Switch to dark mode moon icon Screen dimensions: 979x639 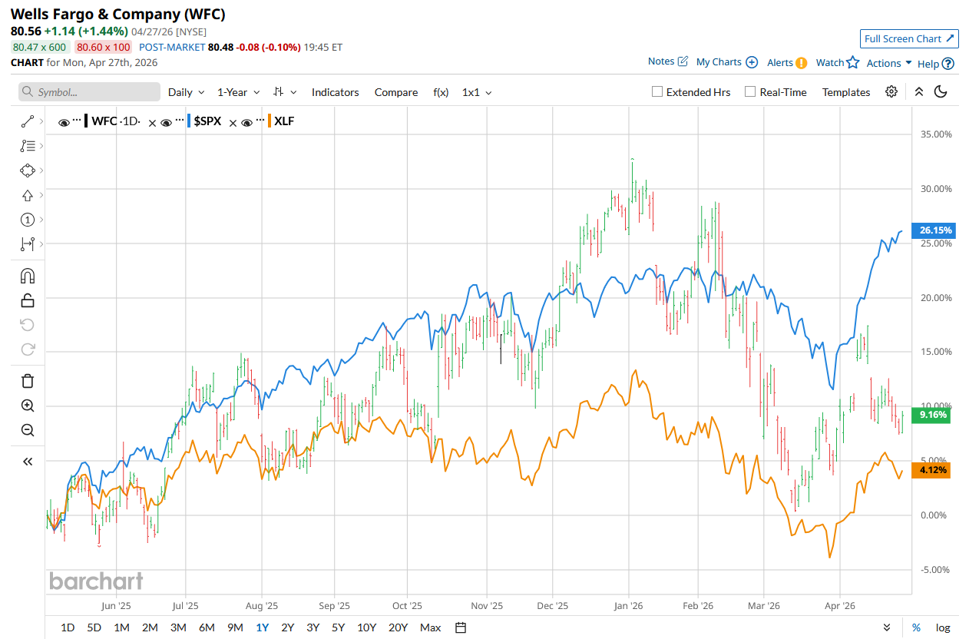tap(941, 91)
